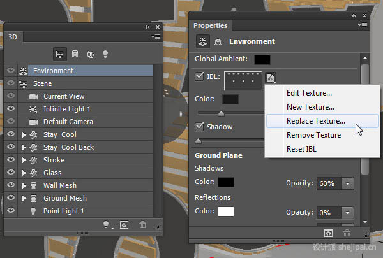Screen dimensions: 383x258
Task: Click Properties scrollbar down arrow
Action: (x=365, y=222)
